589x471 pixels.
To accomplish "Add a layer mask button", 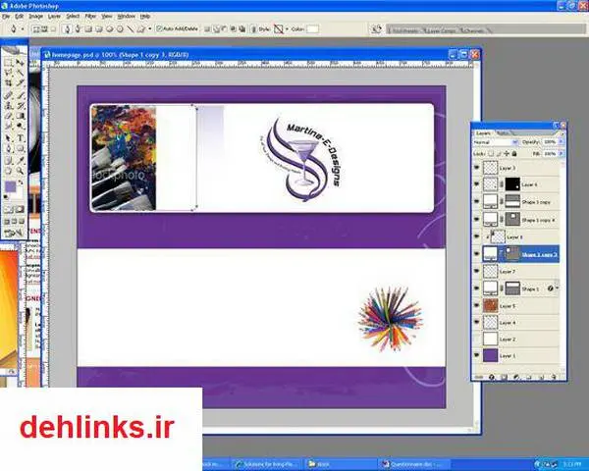I will tap(504, 377).
